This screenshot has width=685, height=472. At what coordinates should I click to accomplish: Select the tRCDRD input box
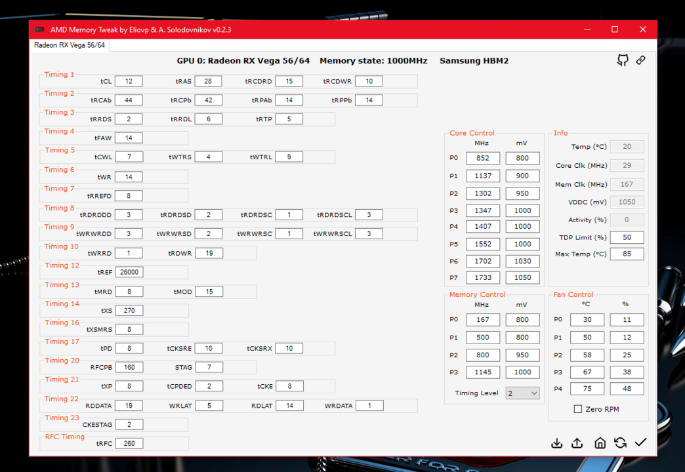(289, 81)
